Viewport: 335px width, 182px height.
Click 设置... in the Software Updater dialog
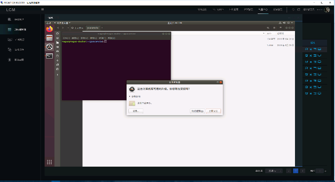tap(136, 111)
